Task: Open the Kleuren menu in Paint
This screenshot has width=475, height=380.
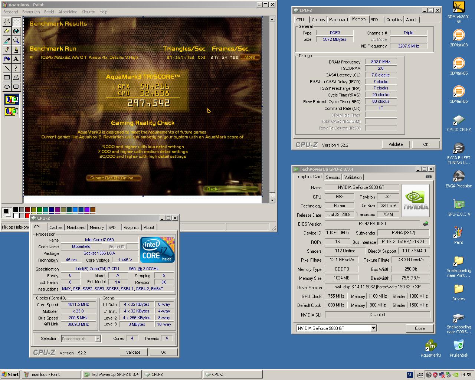Action: coord(88,12)
